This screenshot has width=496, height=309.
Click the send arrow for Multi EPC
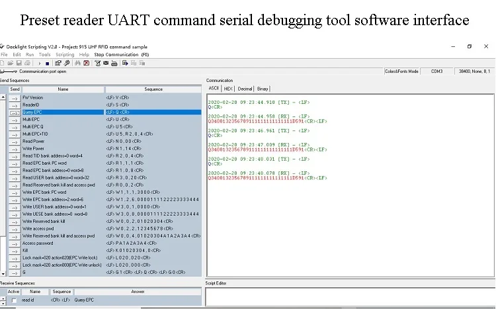15,120
